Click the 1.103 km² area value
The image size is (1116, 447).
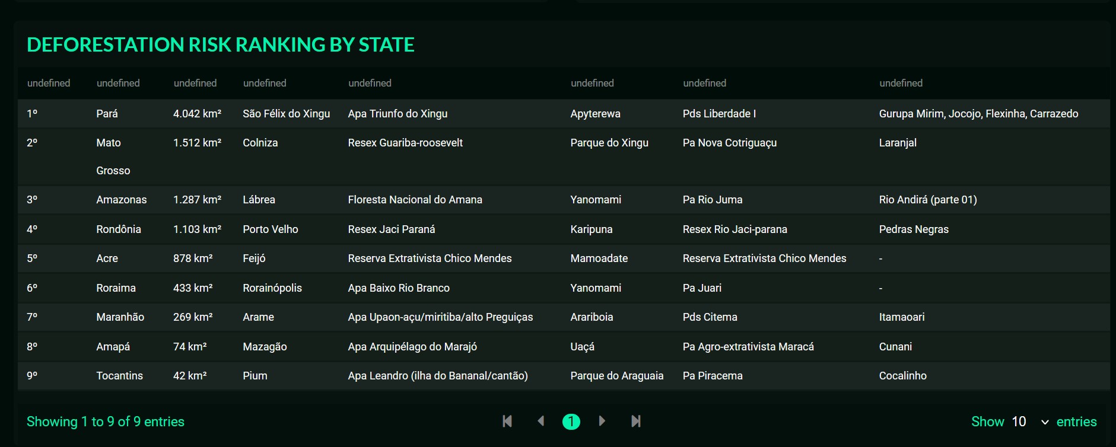pyautogui.click(x=197, y=229)
